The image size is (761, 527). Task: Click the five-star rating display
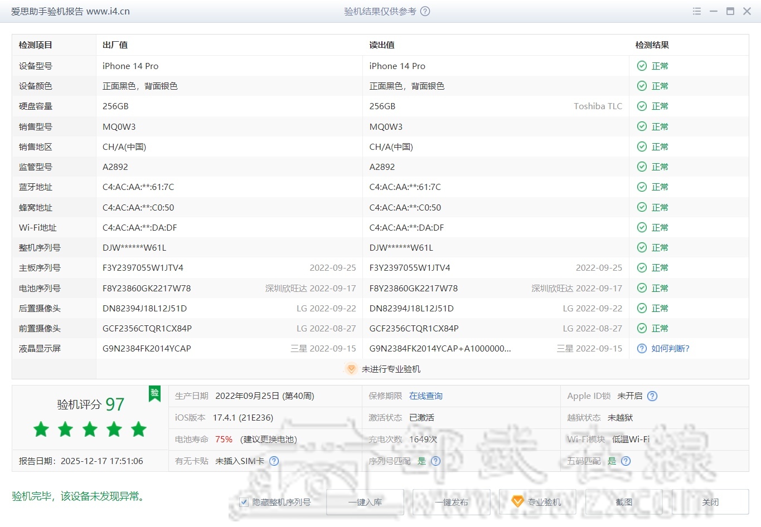coord(90,430)
